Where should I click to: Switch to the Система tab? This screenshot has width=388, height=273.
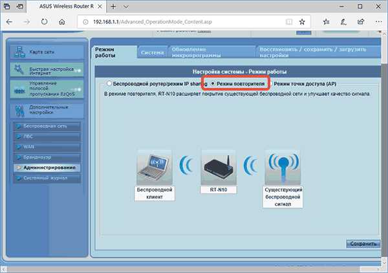pyautogui.click(x=152, y=52)
